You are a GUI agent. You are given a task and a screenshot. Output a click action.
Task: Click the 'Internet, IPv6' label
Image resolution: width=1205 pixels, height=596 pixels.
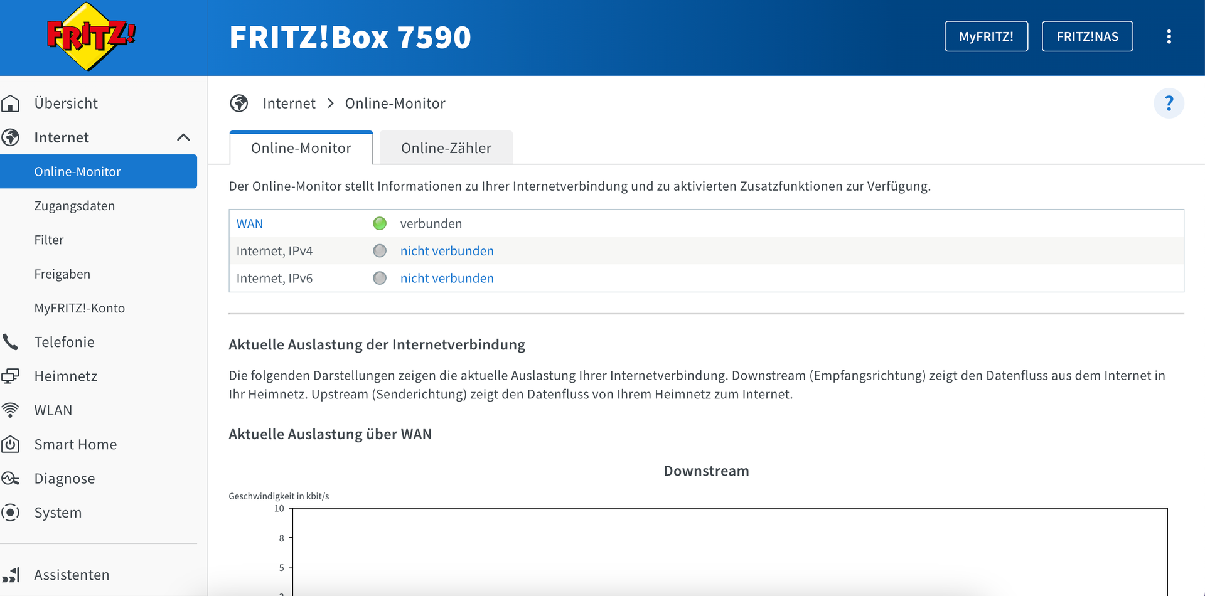(x=274, y=278)
